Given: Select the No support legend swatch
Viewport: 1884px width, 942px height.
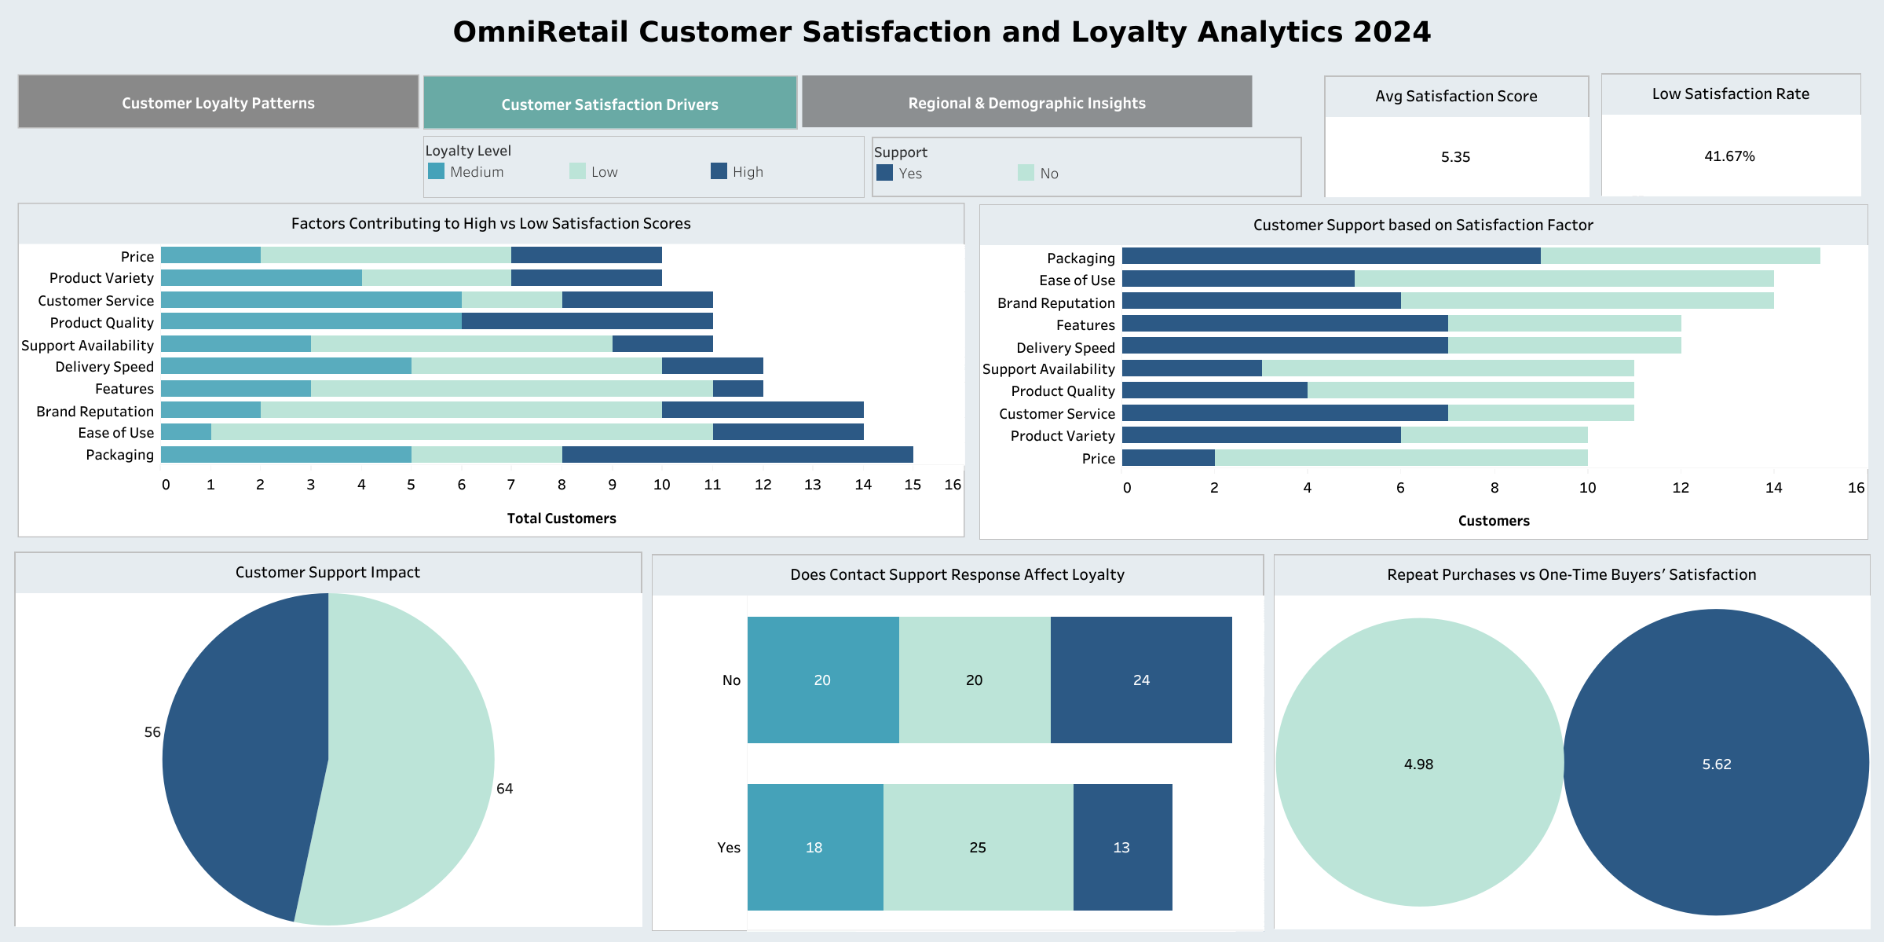Looking at the screenshot, I should 1026,173.
